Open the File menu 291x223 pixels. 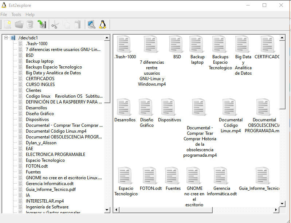4,15
